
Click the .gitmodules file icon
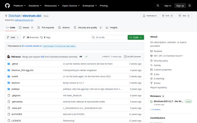(x=9, y=102)
